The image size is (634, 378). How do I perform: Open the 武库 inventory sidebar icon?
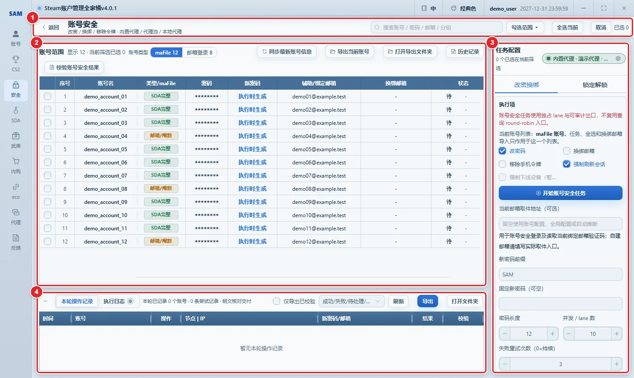click(x=16, y=140)
